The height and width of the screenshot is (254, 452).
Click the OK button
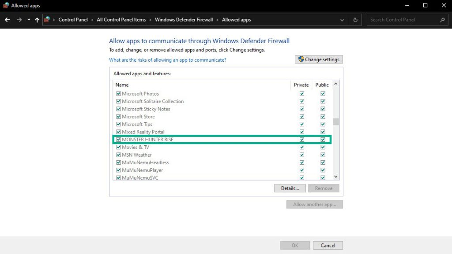click(295, 245)
